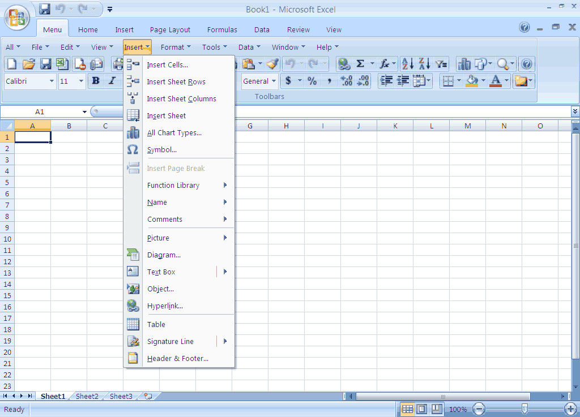Toggle Italic formatting
Image resolution: width=580 pixels, height=417 pixels.
[113, 81]
